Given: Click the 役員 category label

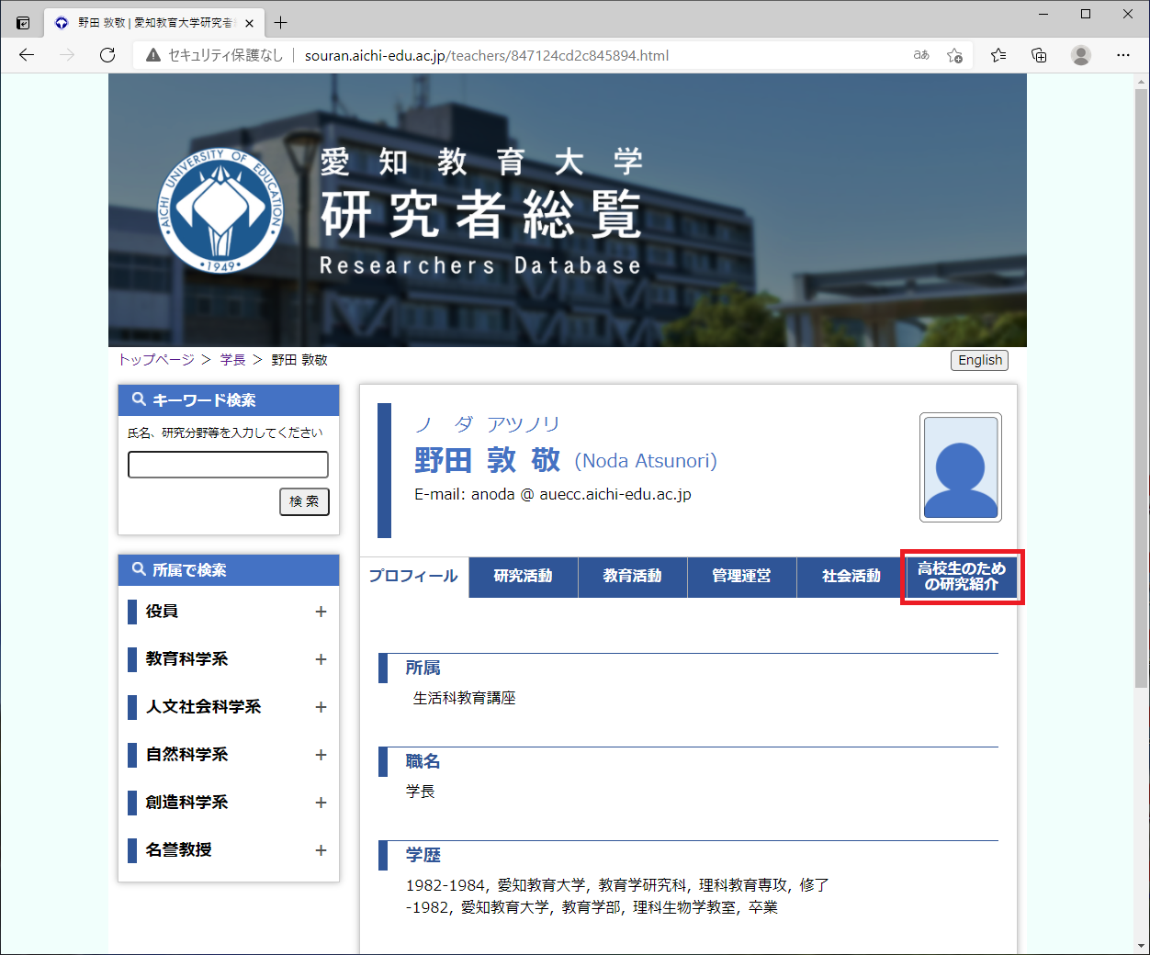Looking at the screenshot, I should point(162,612).
